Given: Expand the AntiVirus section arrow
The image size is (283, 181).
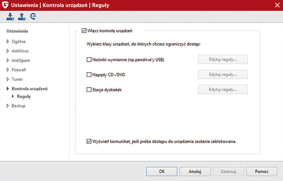Looking at the screenshot, I should click(8, 51).
